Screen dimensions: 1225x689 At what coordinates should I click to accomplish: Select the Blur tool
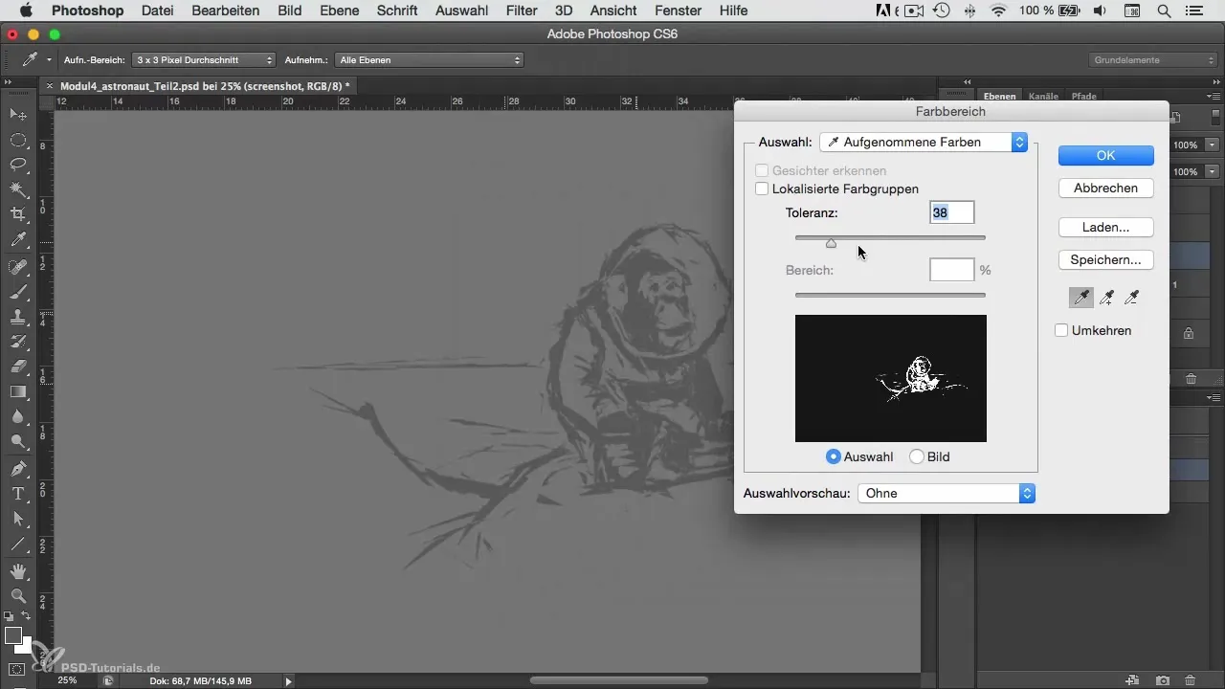[18, 416]
